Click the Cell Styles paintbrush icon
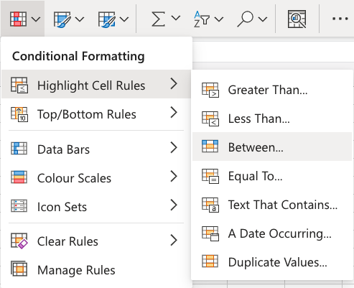Image resolution: width=354 pixels, height=288 pixels. [107, 19]
